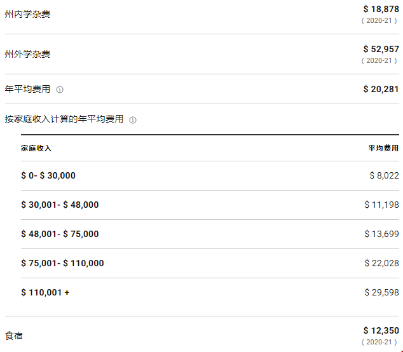The image size is (403, 352).
Task: Click the $ 12,350 room and board value
Action: [381, 330]
